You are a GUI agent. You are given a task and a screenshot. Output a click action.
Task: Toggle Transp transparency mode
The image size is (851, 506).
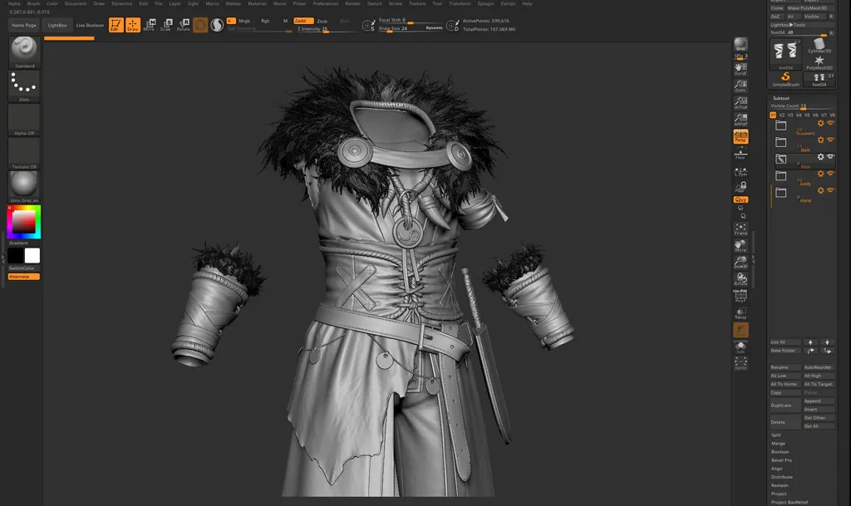pos(740,313)
